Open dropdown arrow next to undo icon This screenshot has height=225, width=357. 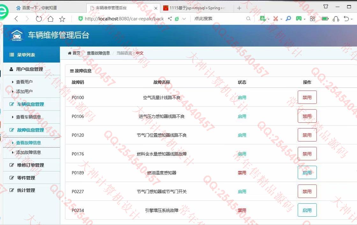[352, 19]
